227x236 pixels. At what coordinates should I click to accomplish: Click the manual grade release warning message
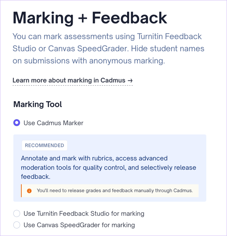pos(115,191)
